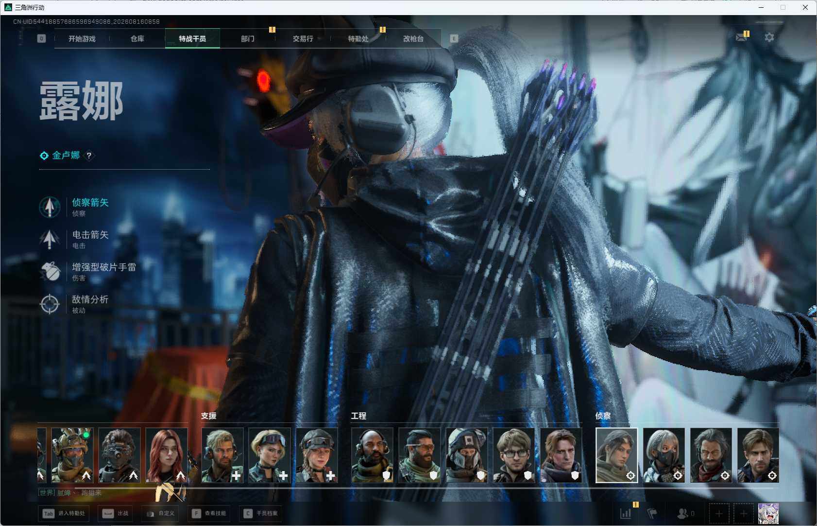Click the 支援 category heading

[x=209, y=416]
